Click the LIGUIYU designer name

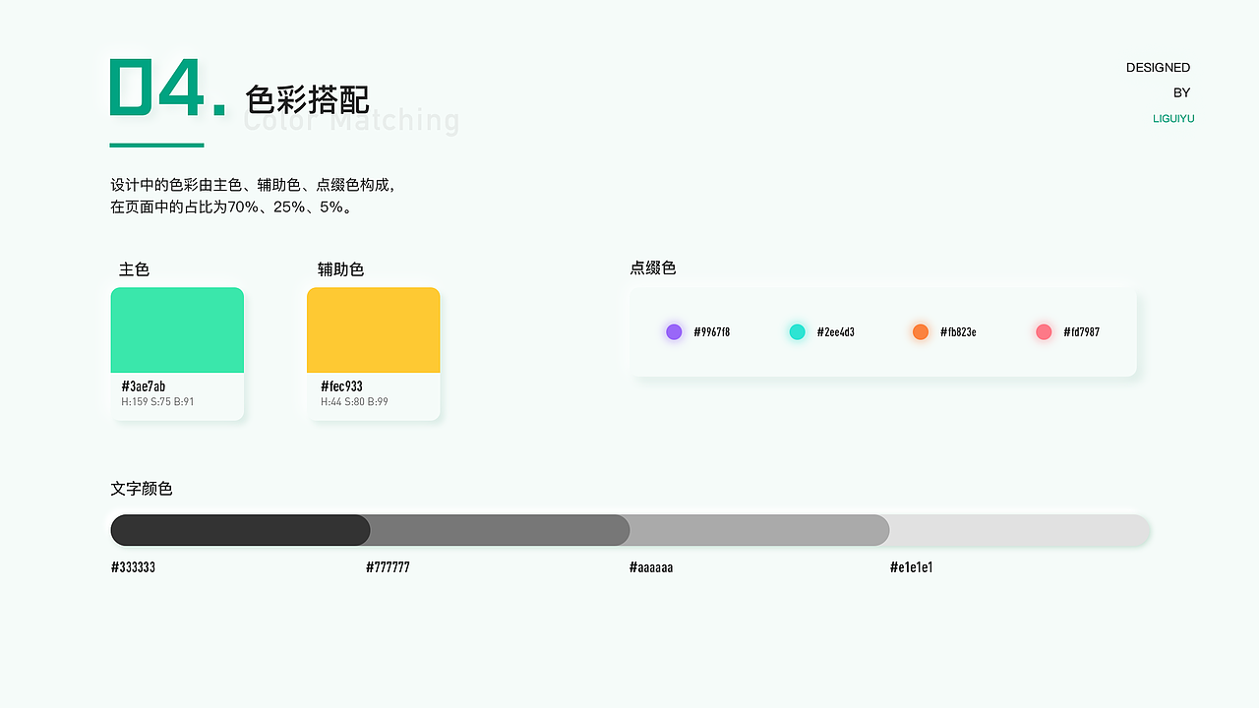[x=1173, y=118]
